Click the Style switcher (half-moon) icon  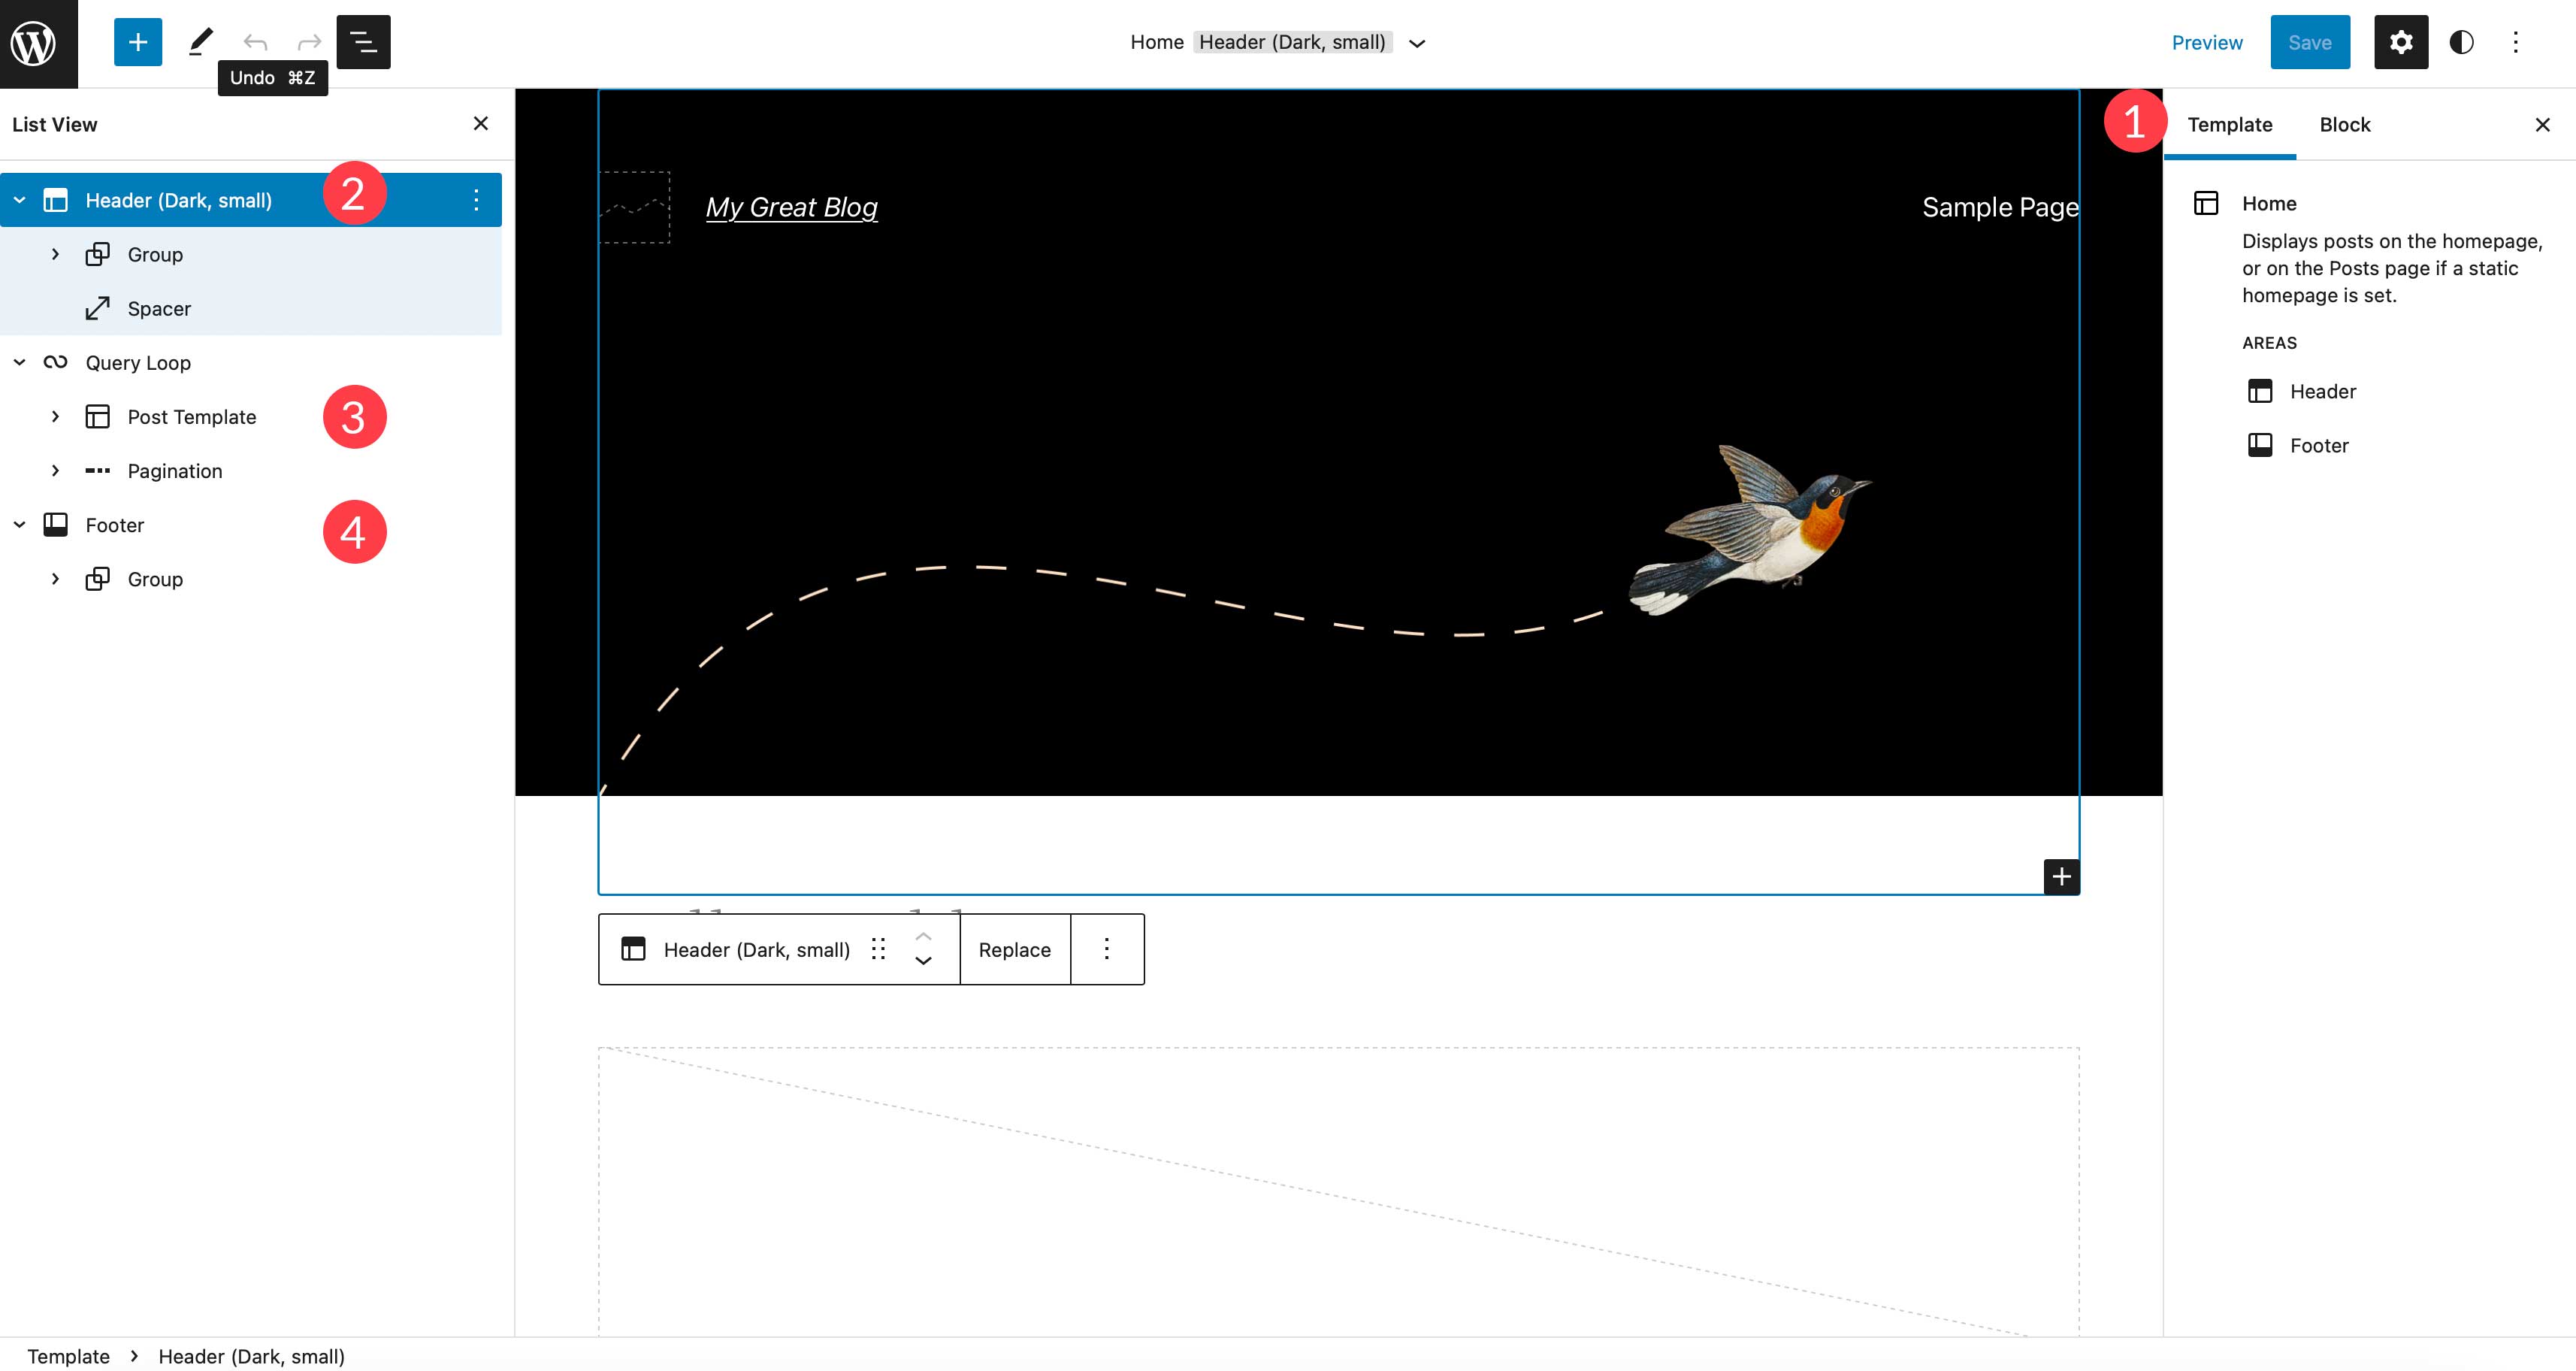(2463, 43)
